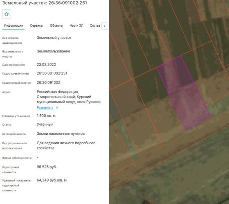Click the cadastral quarter 26:36:091002 value
The image size is (229, 204).
[49, 82]
